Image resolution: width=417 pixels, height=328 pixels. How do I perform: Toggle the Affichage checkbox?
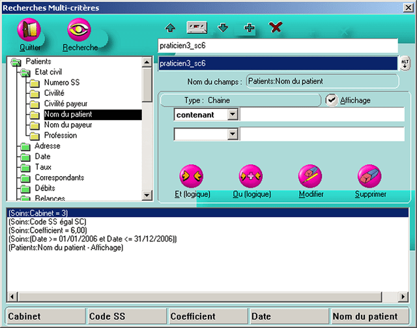(x=332, y=100)
